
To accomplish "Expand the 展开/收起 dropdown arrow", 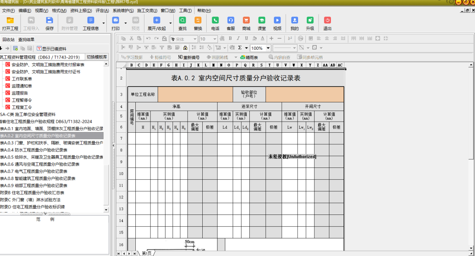I will tap(171, 23).
